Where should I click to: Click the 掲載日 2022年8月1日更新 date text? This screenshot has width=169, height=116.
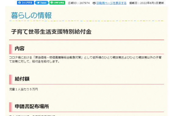pyautogui.click(x=147, y=3)
